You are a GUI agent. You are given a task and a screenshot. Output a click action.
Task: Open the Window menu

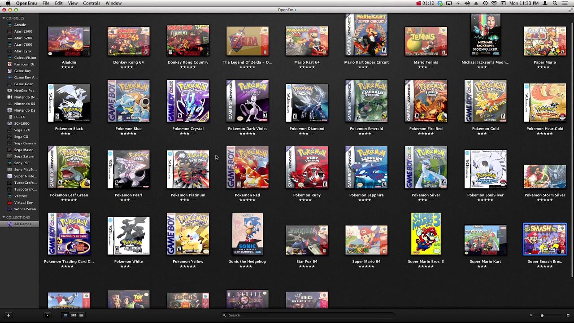click(113, 3)
